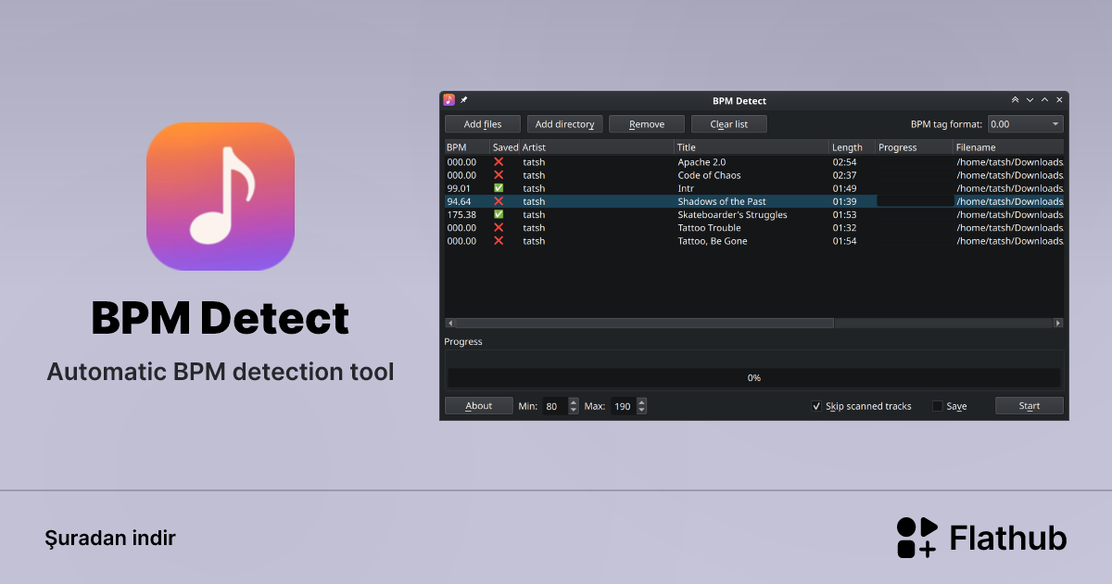The image size is (1112, 584).
Task: Click the 01:39 length cell
Action: pos(844,201)
